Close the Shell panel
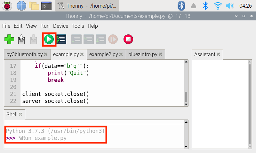 [x=20, y=114]
